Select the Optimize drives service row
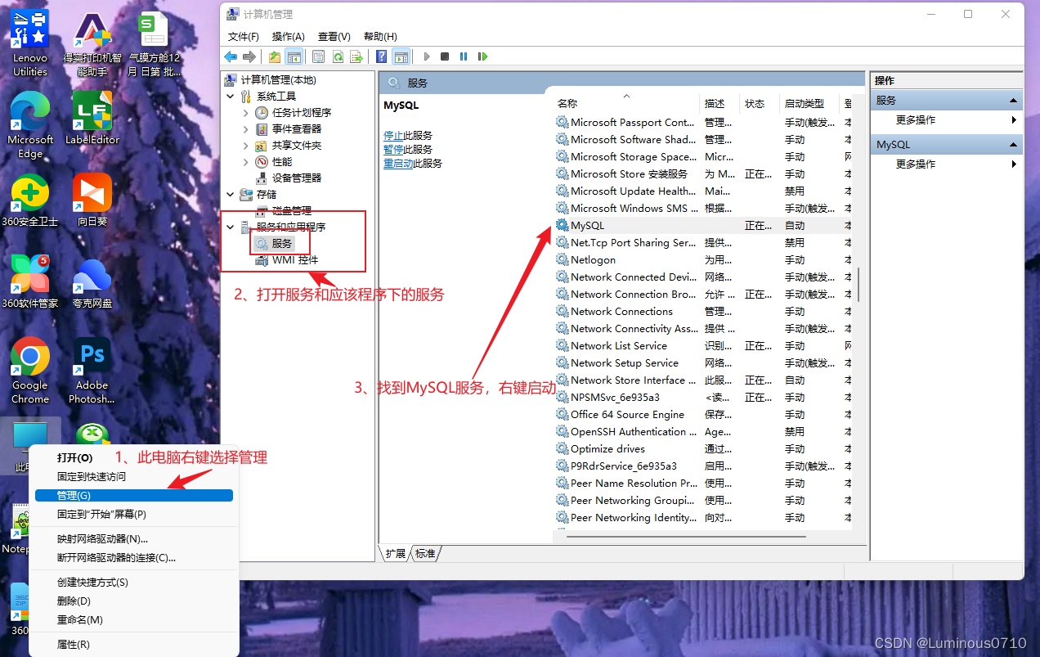This screenshot has width=1040, height=657. [703, 448]
